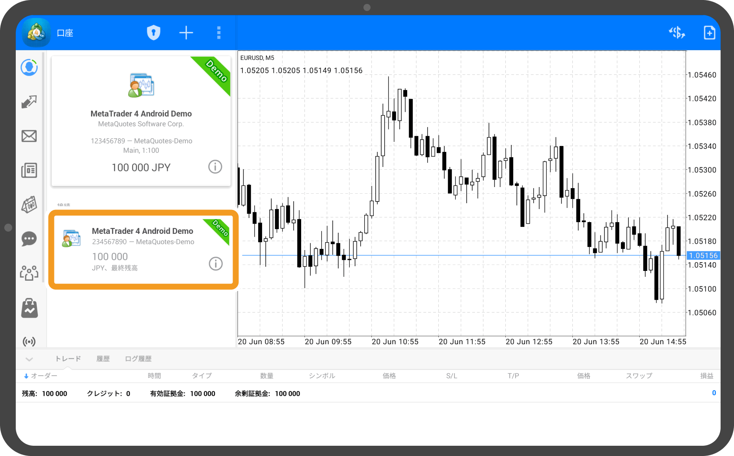The height and width of the screenshot is (456, 734).
Task: Show info for account 123456789
Action: pos(215,167)
